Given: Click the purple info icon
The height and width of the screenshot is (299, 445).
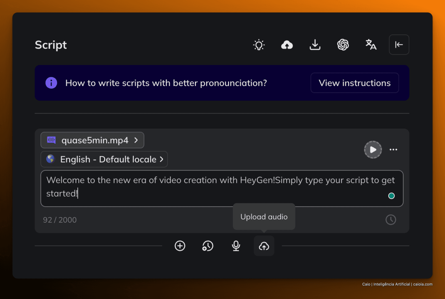Looking at the screenshot, I should (x=51, y=83).
